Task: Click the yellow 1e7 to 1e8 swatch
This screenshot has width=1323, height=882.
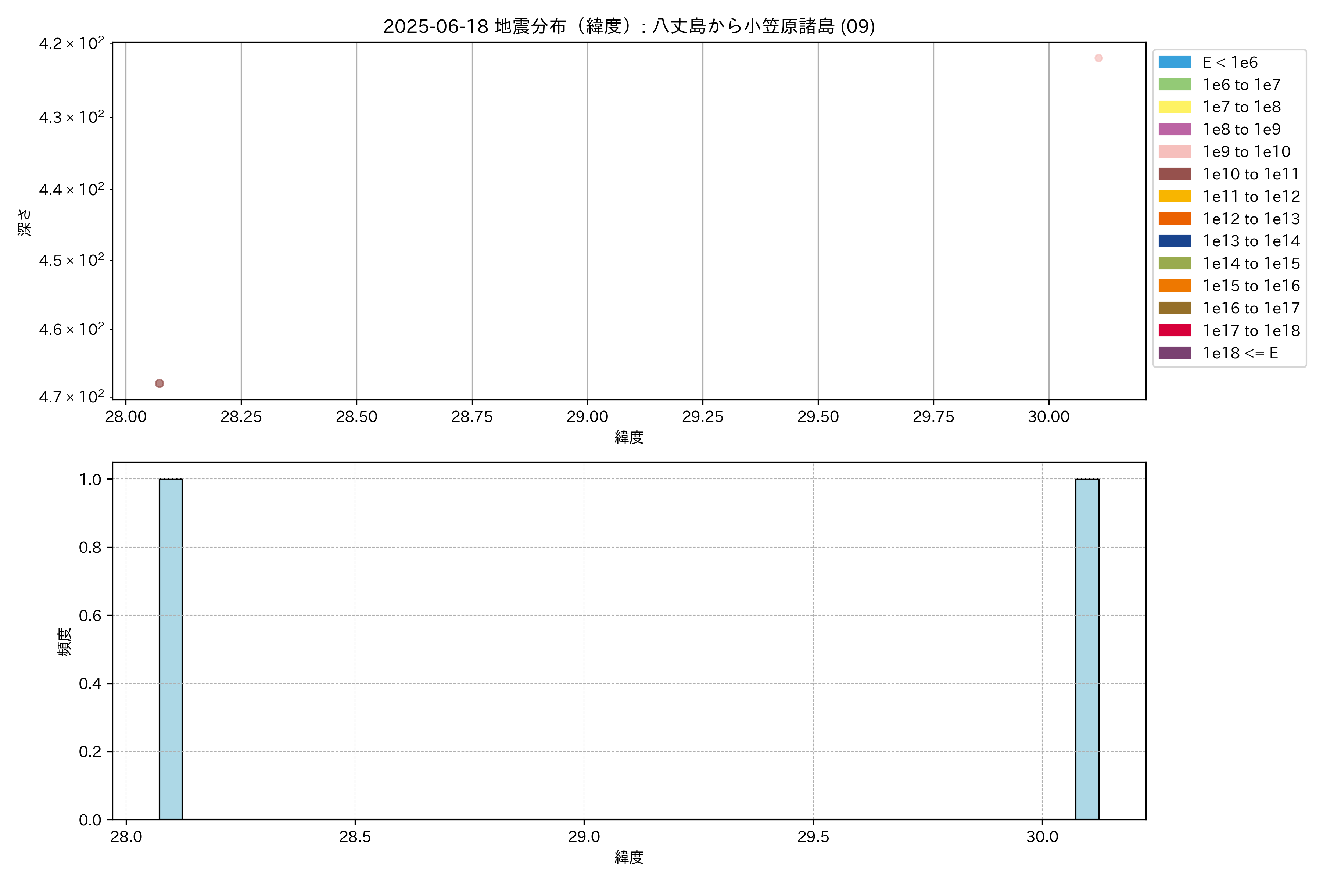Action: (1175, 107)
